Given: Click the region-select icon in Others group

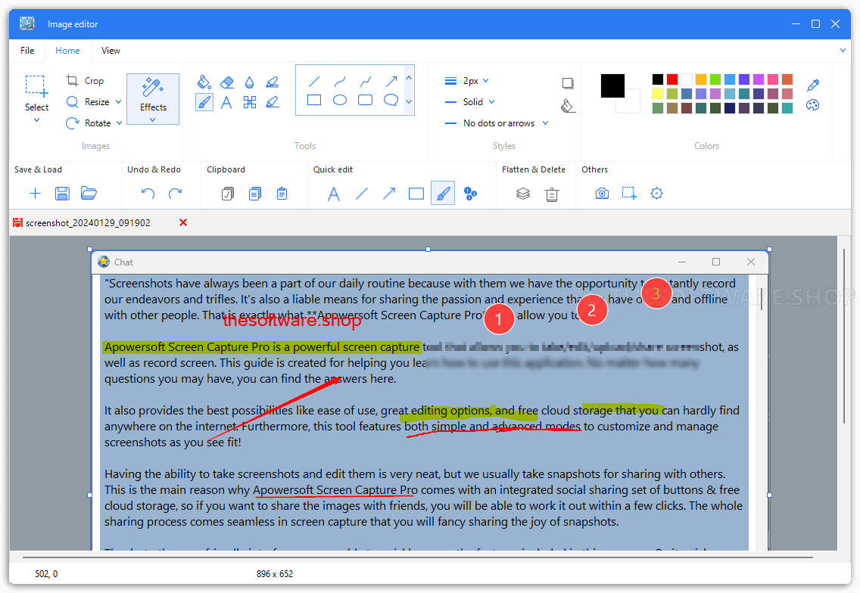Looking at the screenshot, I should [629, 194].
